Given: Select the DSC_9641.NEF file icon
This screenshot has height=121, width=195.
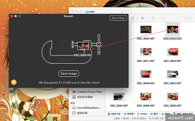Looking at the screenshot, I should pos(146,52).
